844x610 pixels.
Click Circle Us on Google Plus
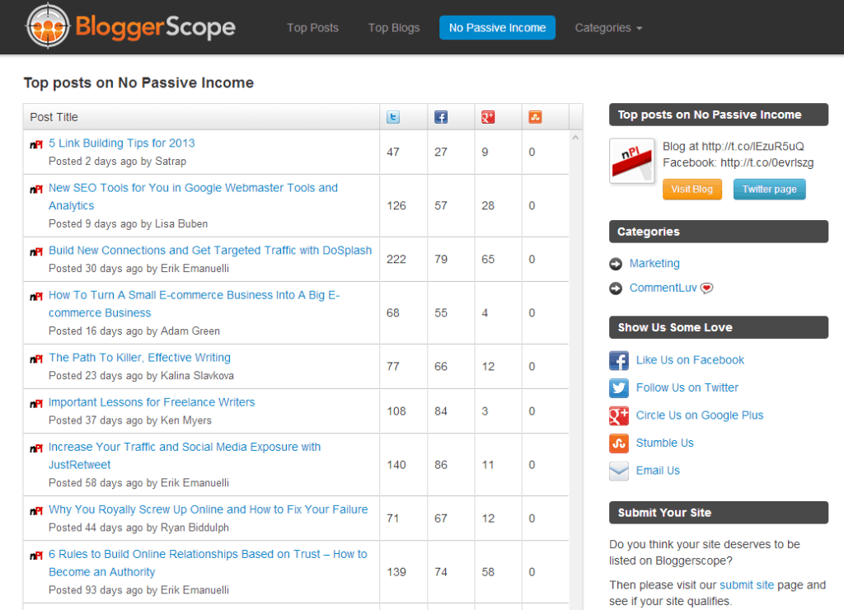700,415
